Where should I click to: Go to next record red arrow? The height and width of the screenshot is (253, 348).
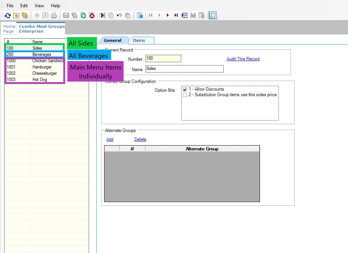(x=168, y=15)
